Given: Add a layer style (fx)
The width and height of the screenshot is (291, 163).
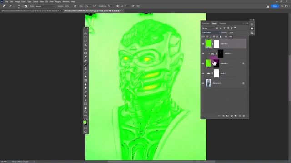Looking at the screenshot, I should point(223,116).
